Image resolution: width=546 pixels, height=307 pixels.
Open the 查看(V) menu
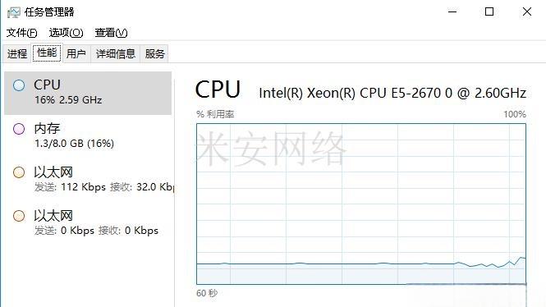point(111,33)
